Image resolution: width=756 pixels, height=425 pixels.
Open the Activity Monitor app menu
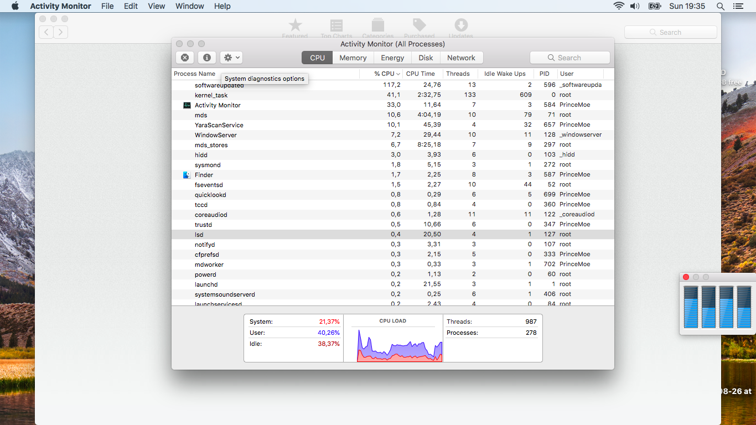(x=60, y=6)
